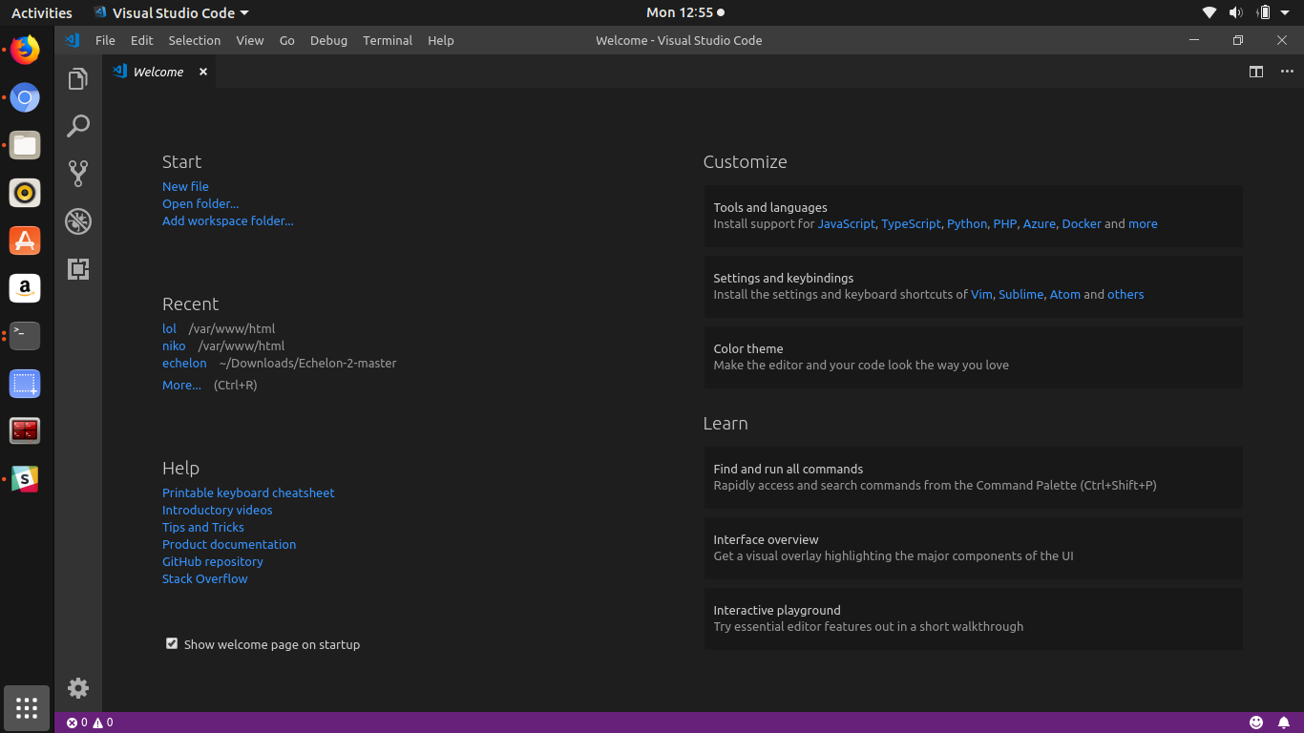Click the clock Mon 12:55
The height and width of the screenshot is (733, 1304).
(680, 12)
